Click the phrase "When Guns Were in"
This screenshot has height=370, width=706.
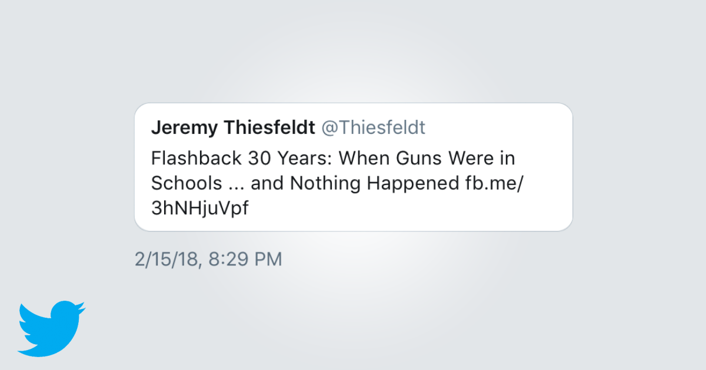(x=428, y=158)
